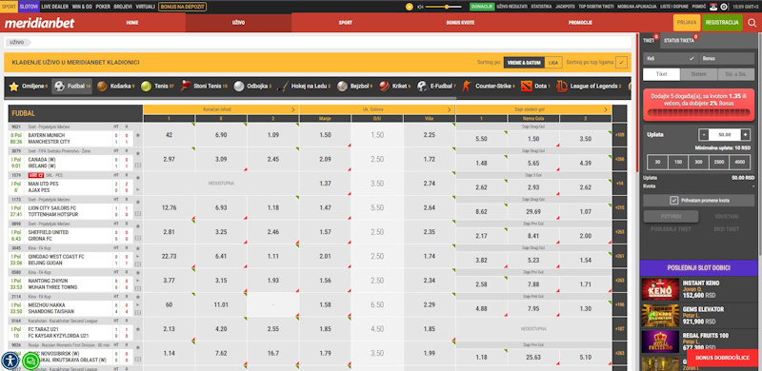Click the green live chat icon
This screenshot has width=762, height=371.
tap(31, 361)
